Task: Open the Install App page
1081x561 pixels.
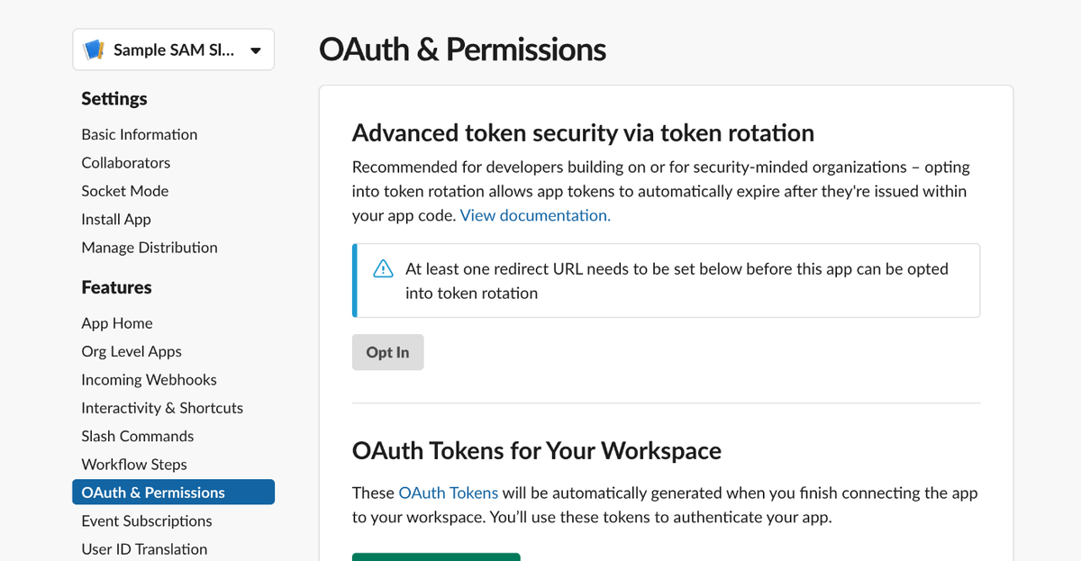Action: [116, 219]
